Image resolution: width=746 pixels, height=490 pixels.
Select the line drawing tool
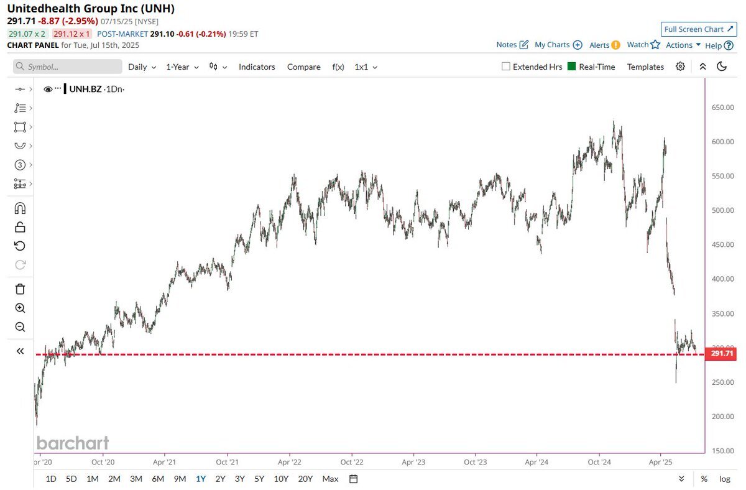point(20,90)
